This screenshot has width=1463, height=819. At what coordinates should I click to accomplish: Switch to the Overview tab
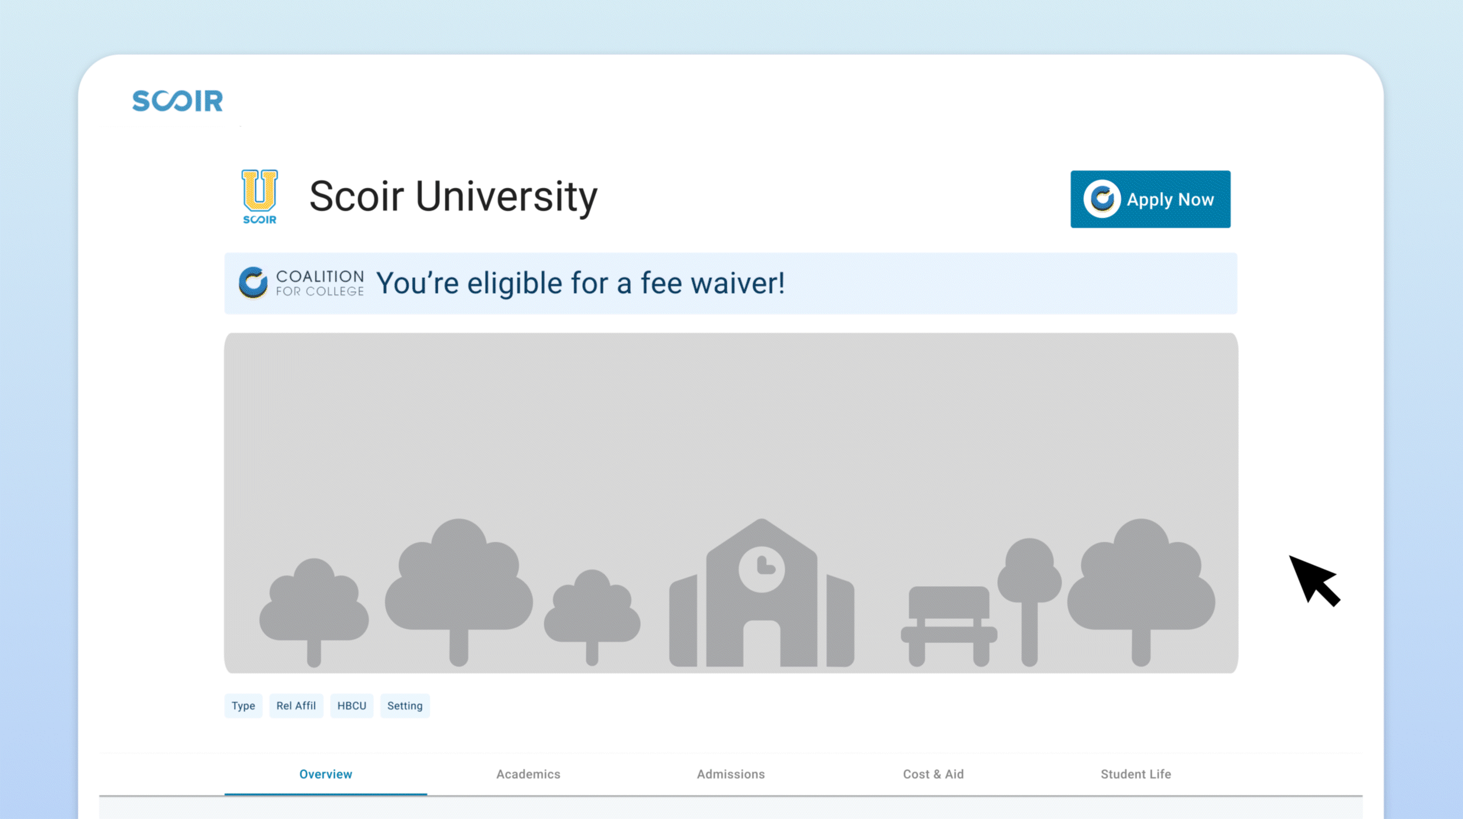(324, 774)
